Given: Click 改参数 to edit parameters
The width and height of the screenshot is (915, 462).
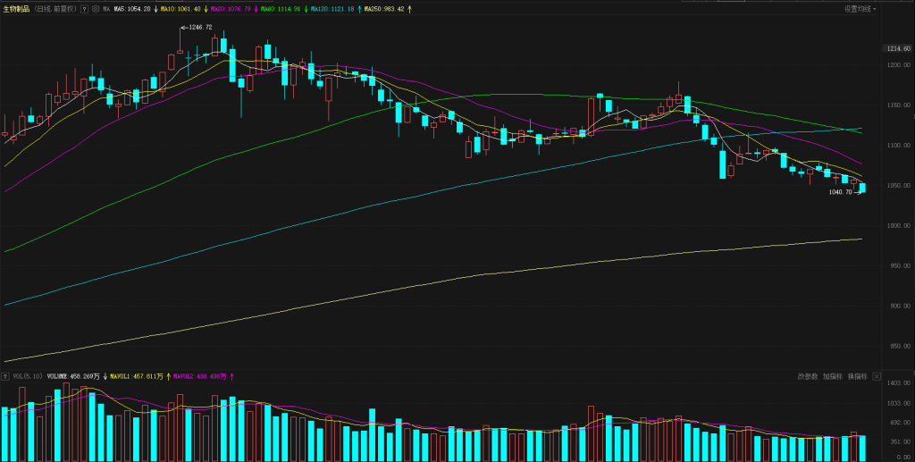Looking at the screenshot, I should [807, 376].
